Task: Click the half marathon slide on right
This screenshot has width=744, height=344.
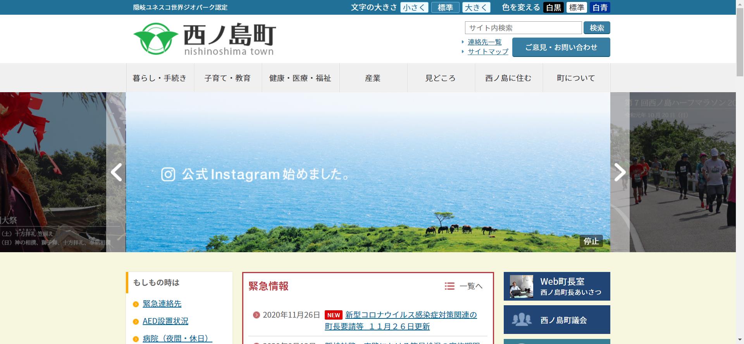Action: [683, 172]
